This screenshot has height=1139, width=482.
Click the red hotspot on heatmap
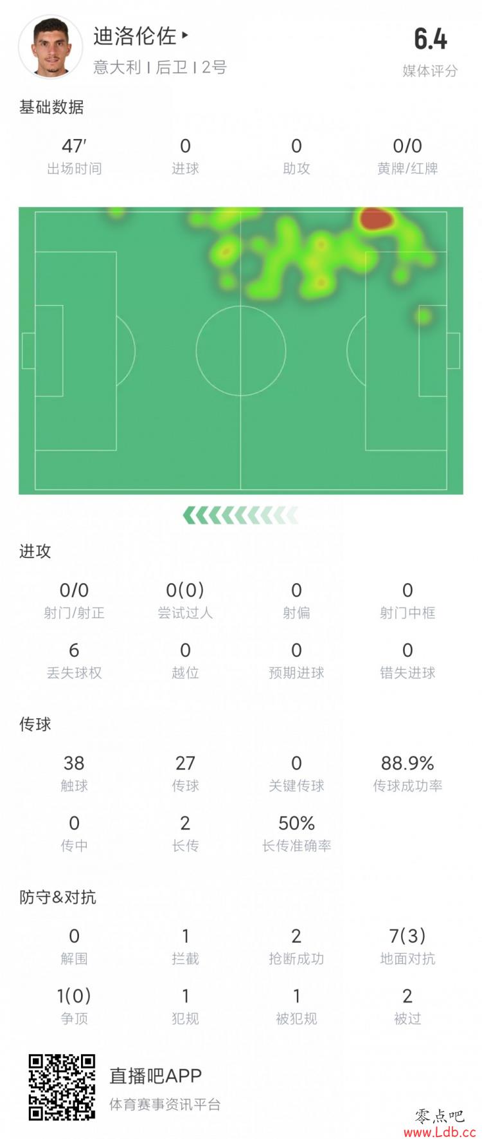(376, 219)
